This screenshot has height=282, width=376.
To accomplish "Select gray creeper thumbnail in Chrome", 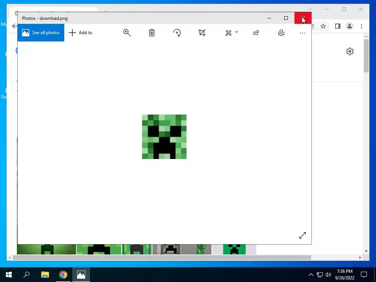I will [182, 249].
